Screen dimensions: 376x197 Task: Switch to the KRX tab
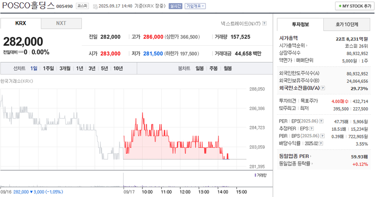[x=21, y=24]
